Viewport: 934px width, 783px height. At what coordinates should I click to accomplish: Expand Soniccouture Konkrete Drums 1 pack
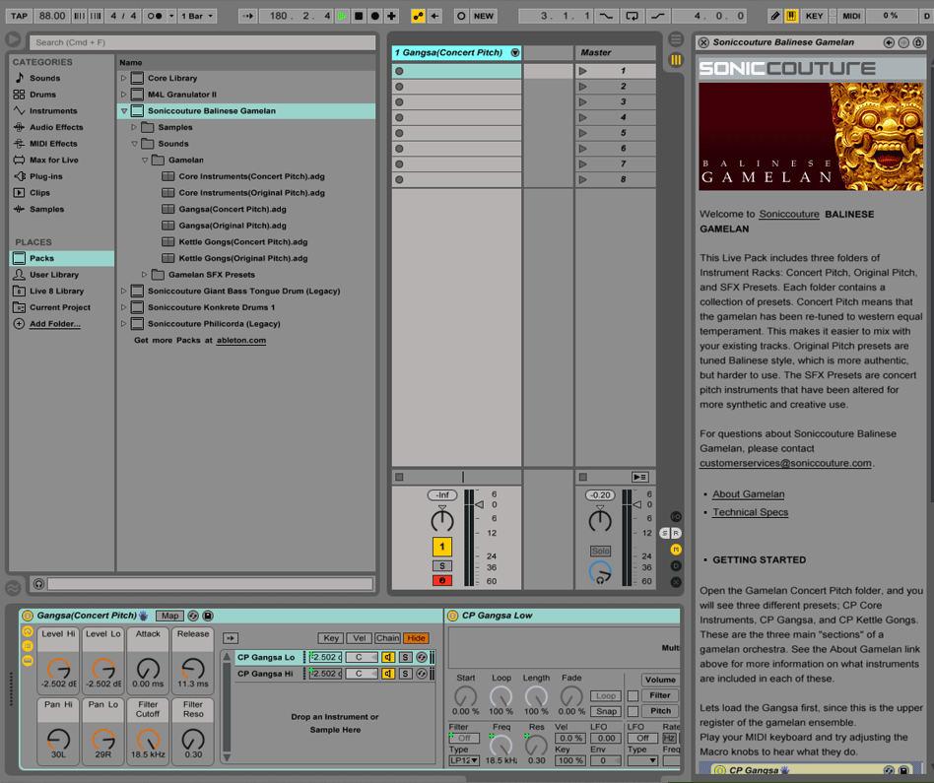coord(123,307)
